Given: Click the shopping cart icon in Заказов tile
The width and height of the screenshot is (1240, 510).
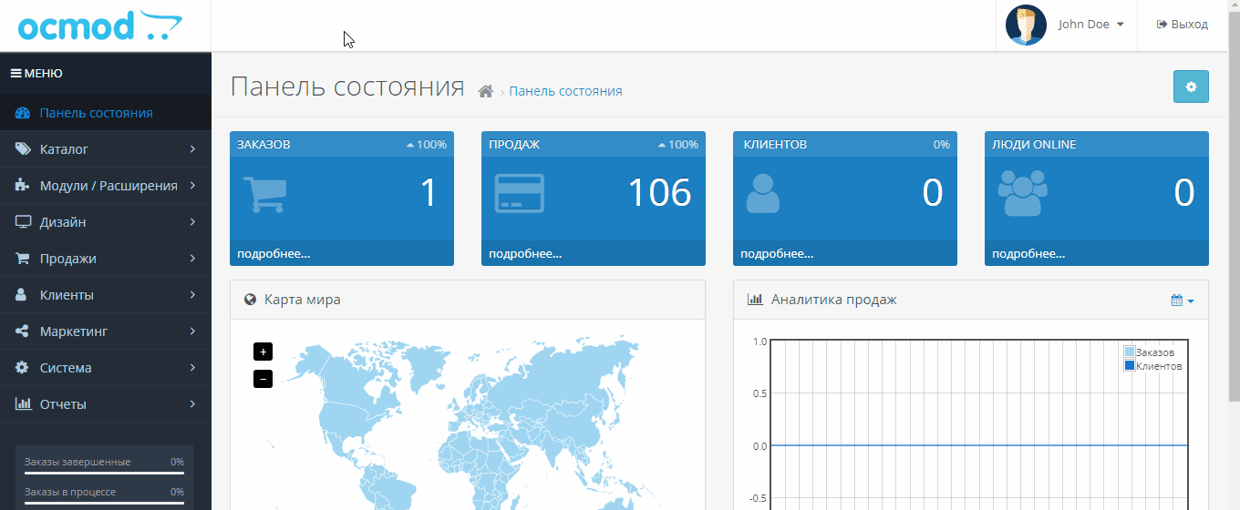Looking at the screenshot, I should tap(264, 194).
